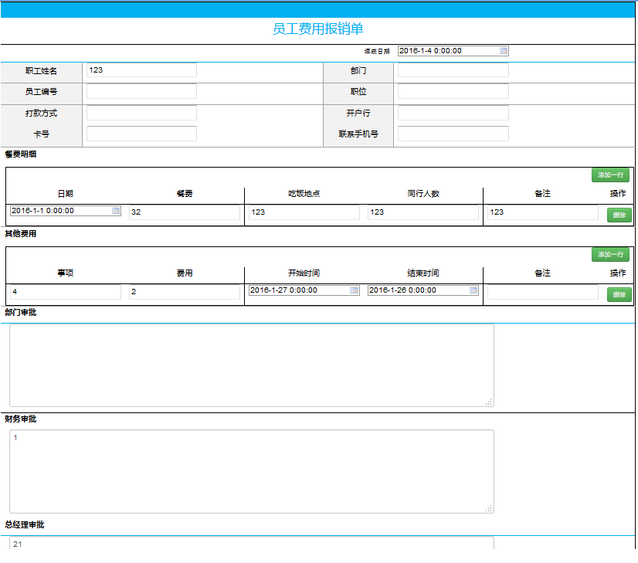Click the 餐费 amount field showing 32
Image resolution: width=638 pixels, height=563 pixels.
[184, 212]
